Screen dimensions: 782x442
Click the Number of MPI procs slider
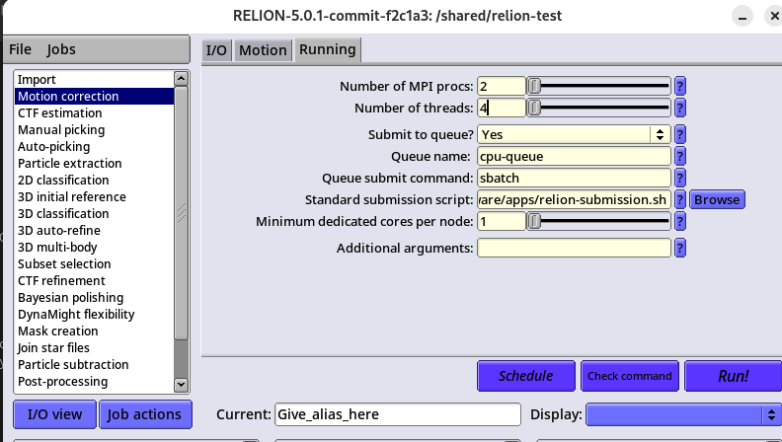coord(599,86)
